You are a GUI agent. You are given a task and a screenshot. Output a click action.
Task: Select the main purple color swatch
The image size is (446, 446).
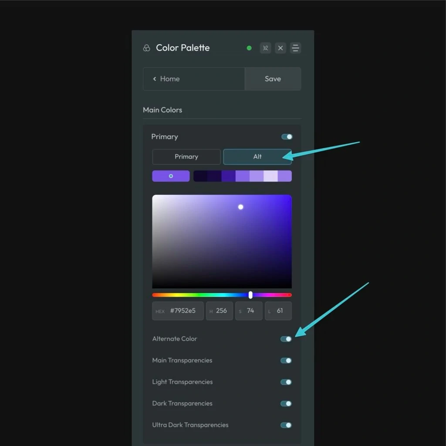point(171,176)
